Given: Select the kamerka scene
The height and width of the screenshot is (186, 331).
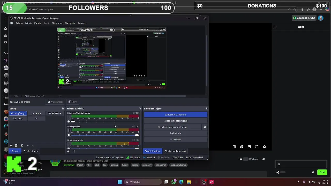Looking at the screenshot, I should click(x=18, y=119).
